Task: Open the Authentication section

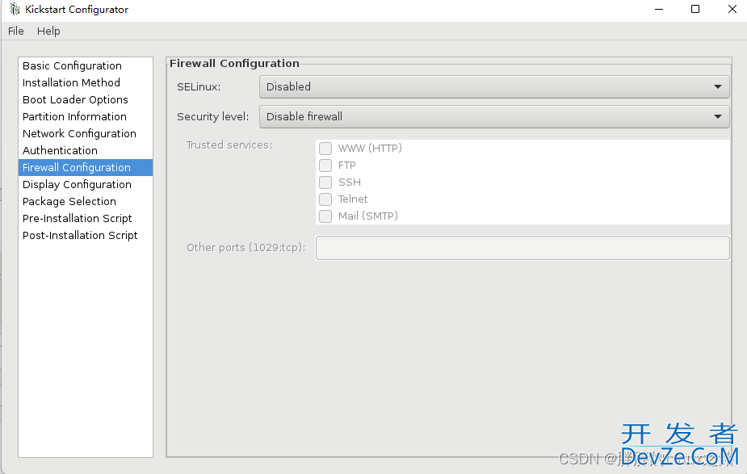Action: coord(86,150)
